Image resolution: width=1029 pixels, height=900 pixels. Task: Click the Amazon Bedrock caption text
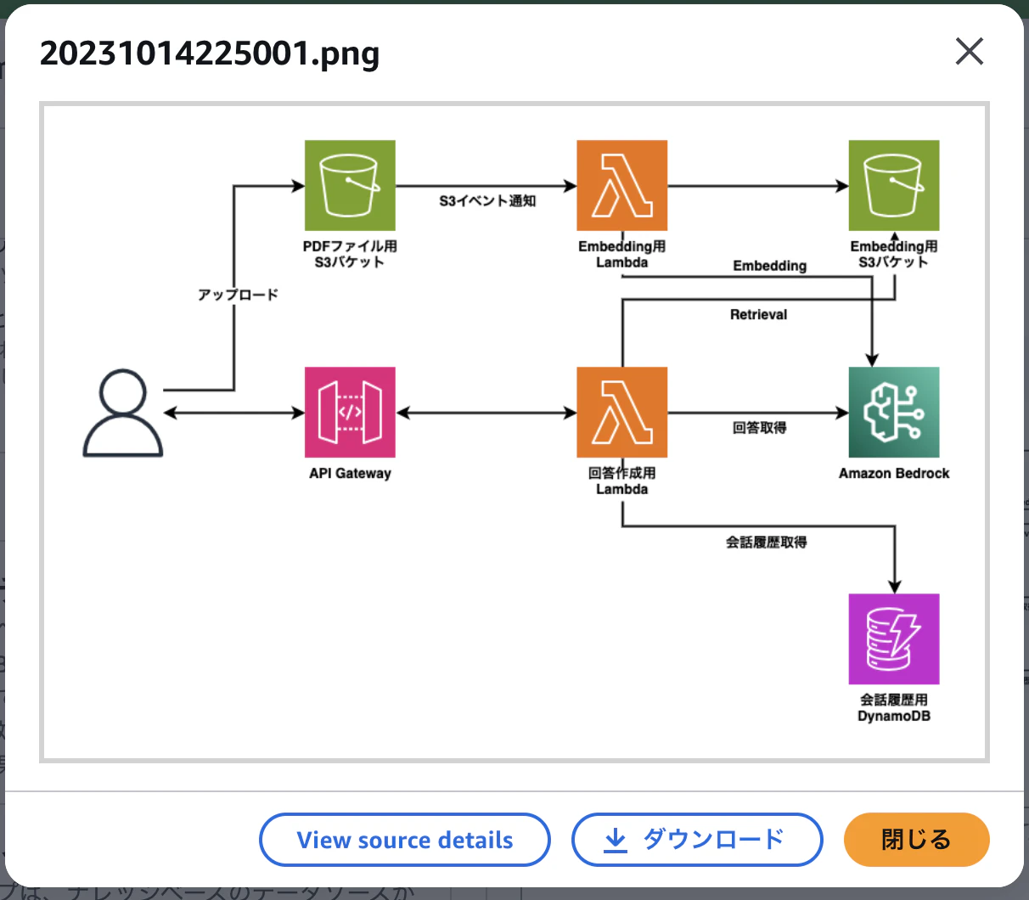(894, 473)
